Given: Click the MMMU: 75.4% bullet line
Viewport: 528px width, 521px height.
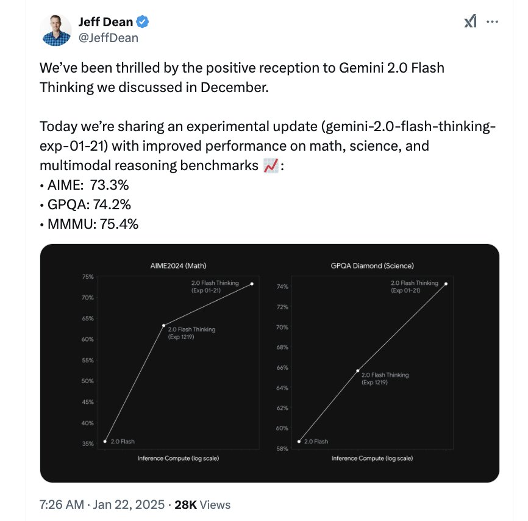Looking at the screenshot, I should click(88, 224).
